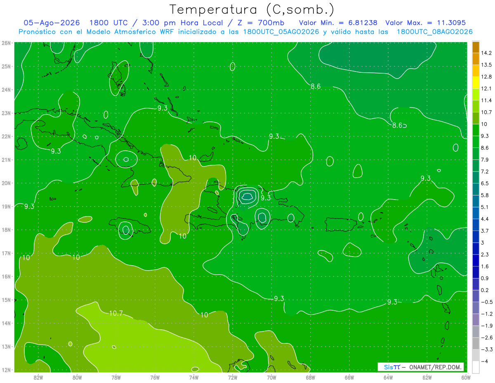
Task: Click the "15N" latitude axis label
Action: 6,300
